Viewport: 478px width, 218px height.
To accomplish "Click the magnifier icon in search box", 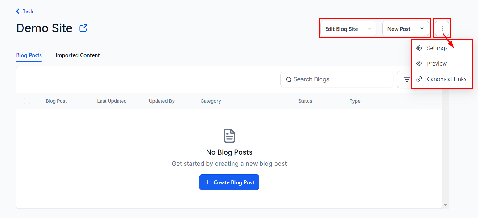I will click(x=289, y=79).
